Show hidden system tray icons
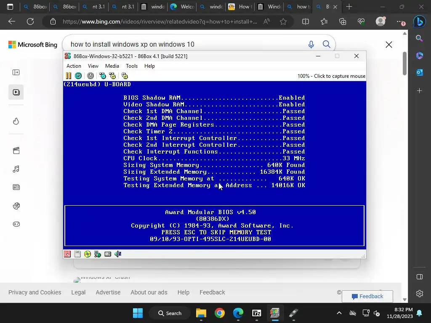 coord(339,313)
